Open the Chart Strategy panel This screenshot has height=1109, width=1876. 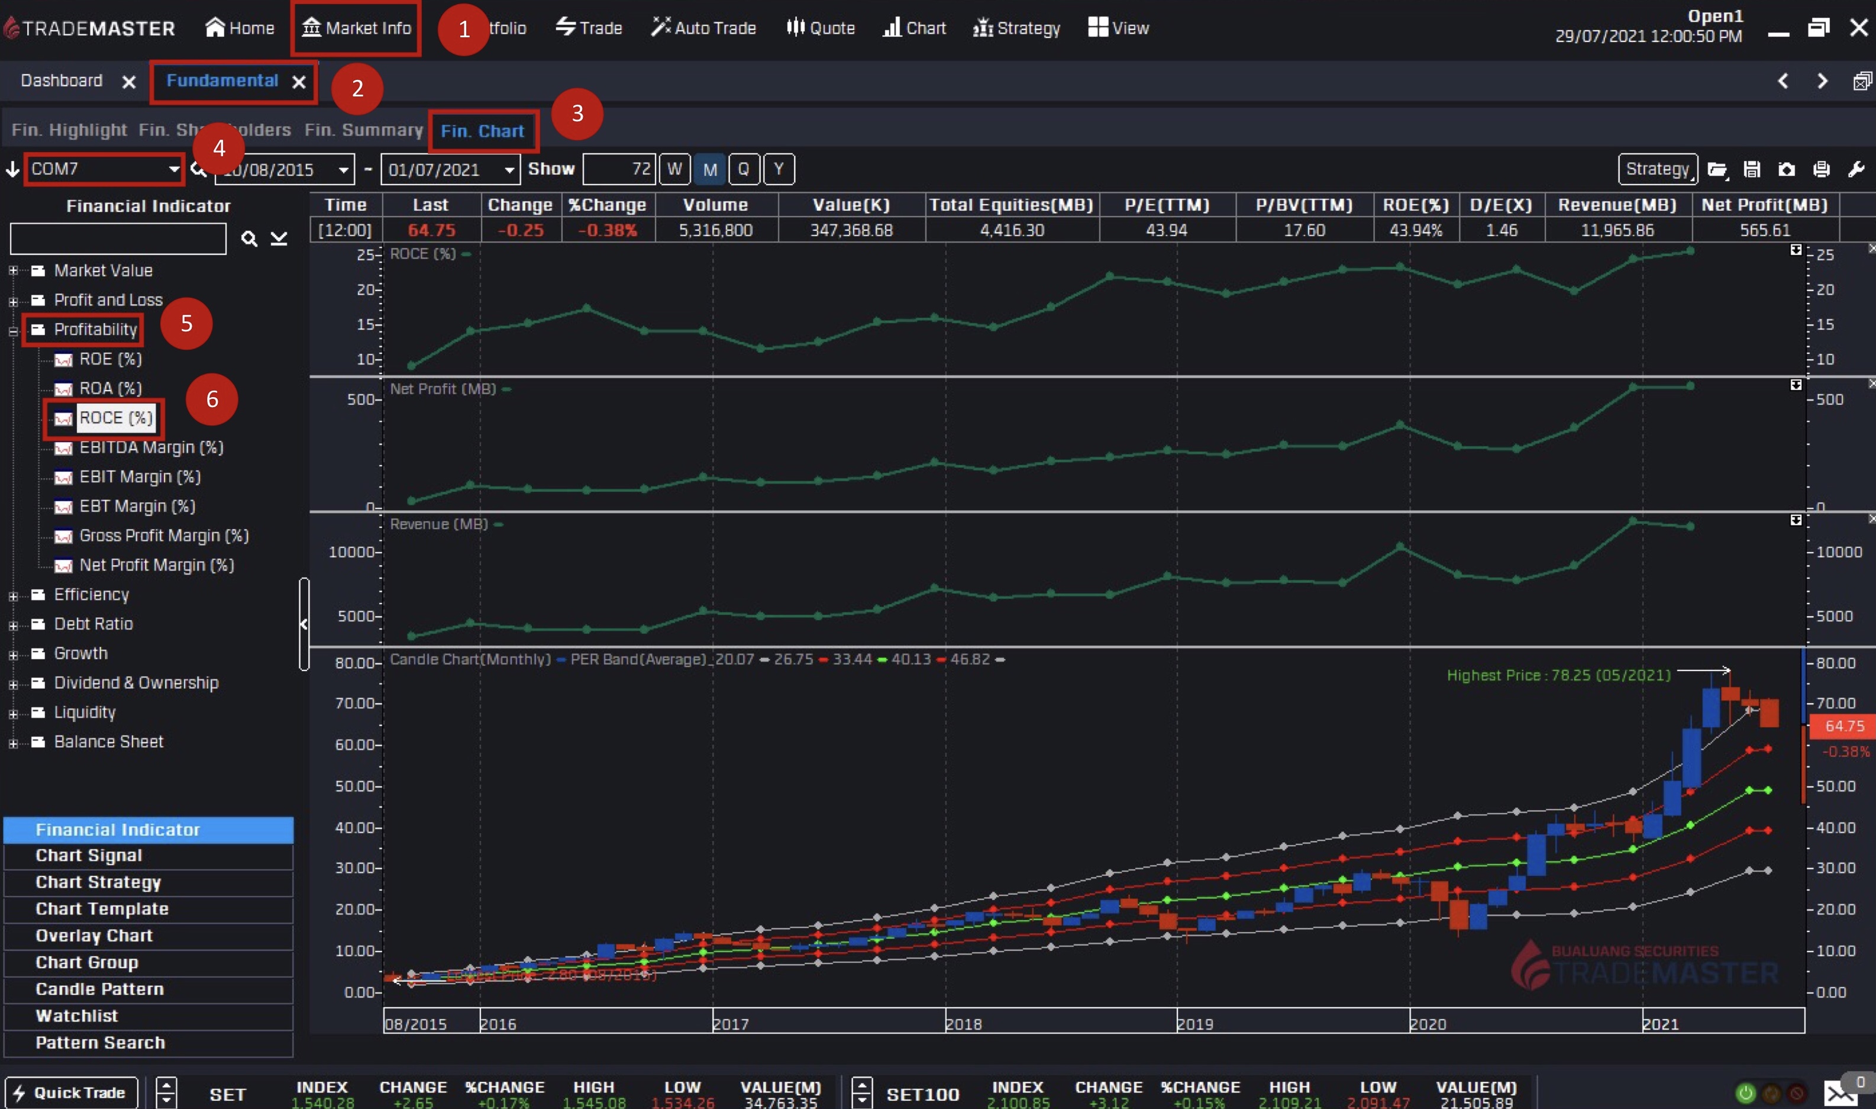[x=148, y=882]
